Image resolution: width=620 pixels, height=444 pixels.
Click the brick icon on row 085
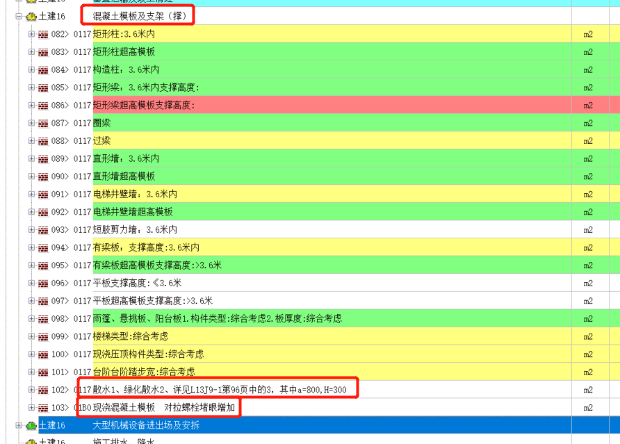pyautogui.click(x=43, y=88)
